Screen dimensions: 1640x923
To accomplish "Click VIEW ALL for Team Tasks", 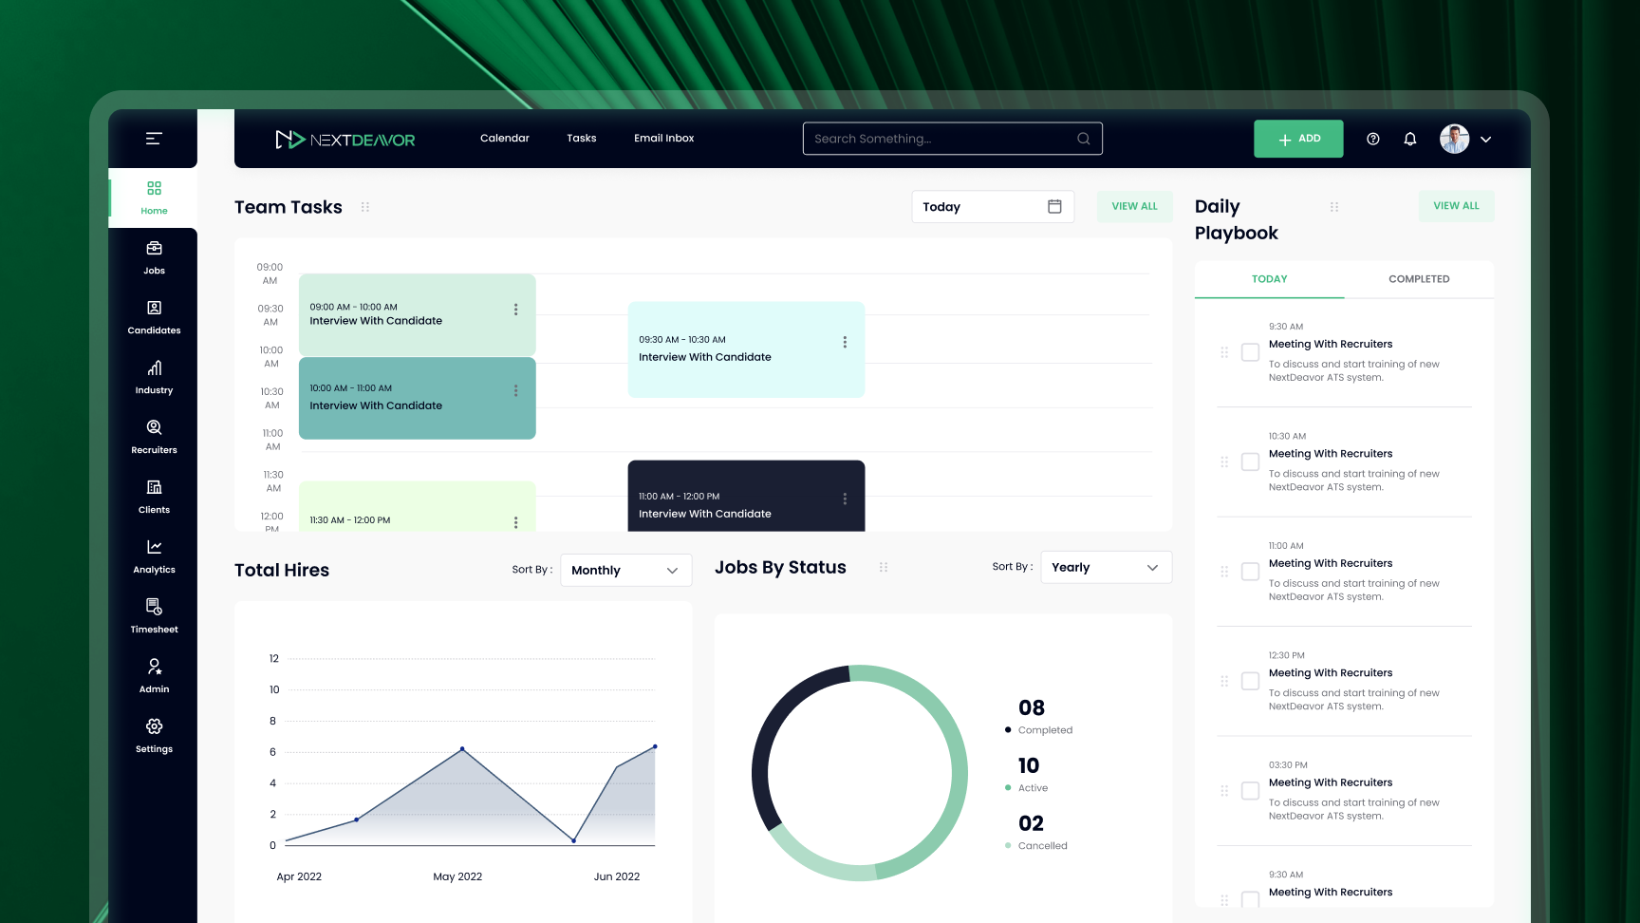I will 1135,206.
